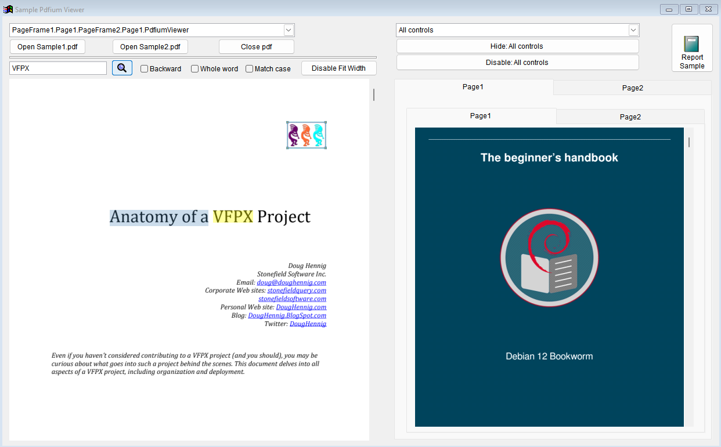Enable the Backward search checkbox
This screenshot has height=447, width=721.
tap(145, 68)
